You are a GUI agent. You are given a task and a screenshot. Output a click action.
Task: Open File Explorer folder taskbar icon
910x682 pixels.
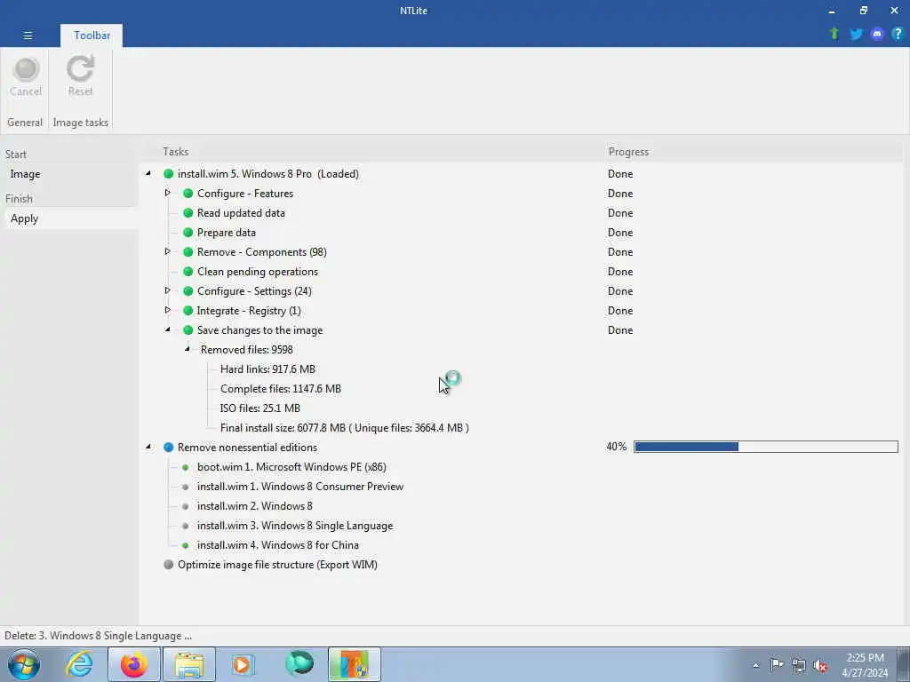tap(188, 664)
